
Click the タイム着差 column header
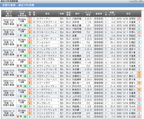pos(88,14)
